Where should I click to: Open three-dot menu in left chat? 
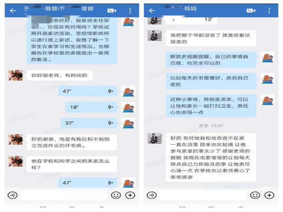130,11
